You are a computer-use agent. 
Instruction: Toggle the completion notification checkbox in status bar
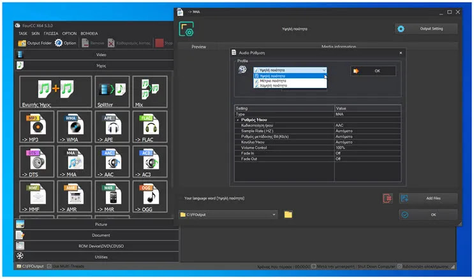pyautogui.click(x=399, y=267)
